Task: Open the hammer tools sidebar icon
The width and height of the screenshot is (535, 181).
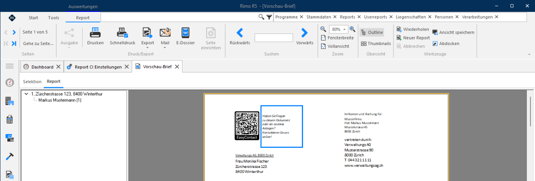Action: click(x=9, y=156)
